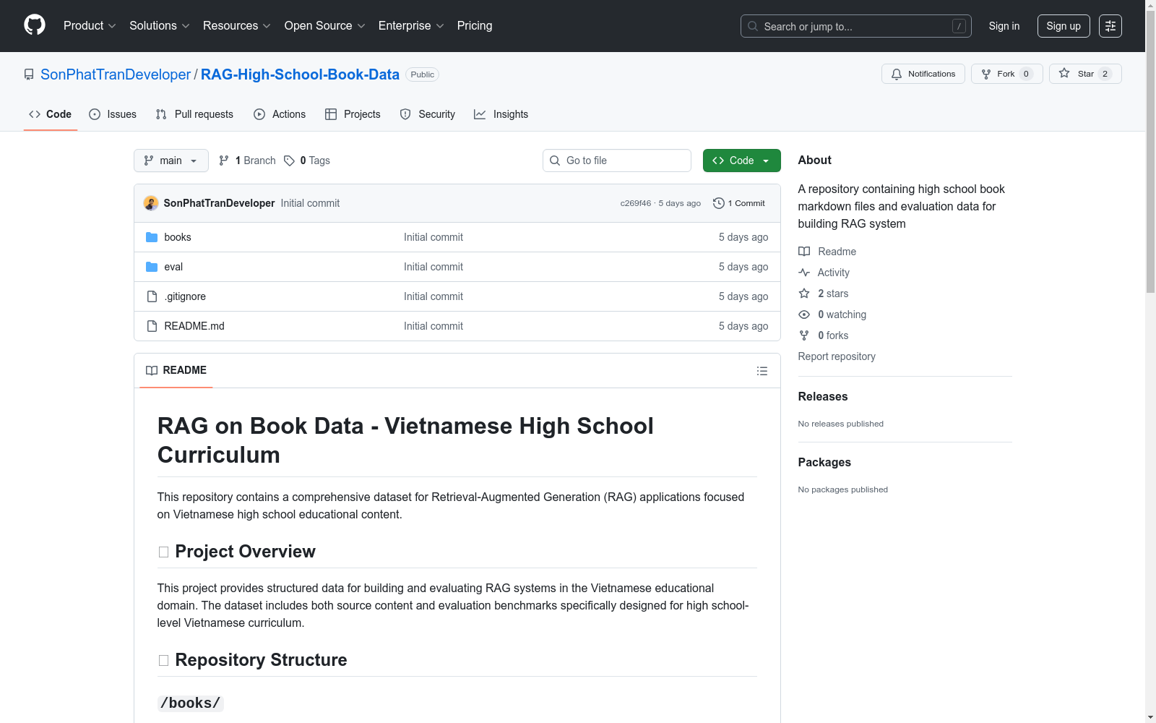Click the GitHub logo icon
The height and width of the screenshot is (723, 1156).
coord(35,25)
